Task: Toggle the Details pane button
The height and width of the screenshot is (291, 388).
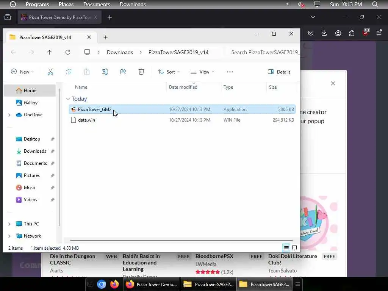Action: point(279,72)
